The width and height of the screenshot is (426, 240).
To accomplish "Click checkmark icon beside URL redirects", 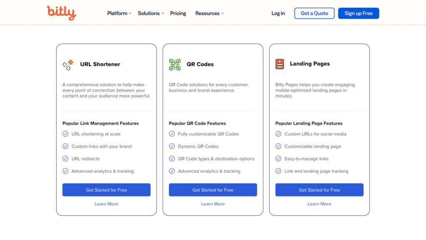I will [x=65, y=159].
